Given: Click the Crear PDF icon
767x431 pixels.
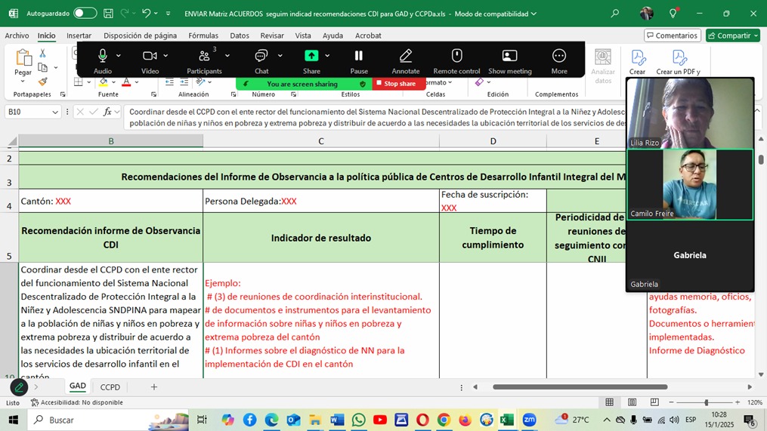Looking at the screenshot, I should (x=637, y=58).
